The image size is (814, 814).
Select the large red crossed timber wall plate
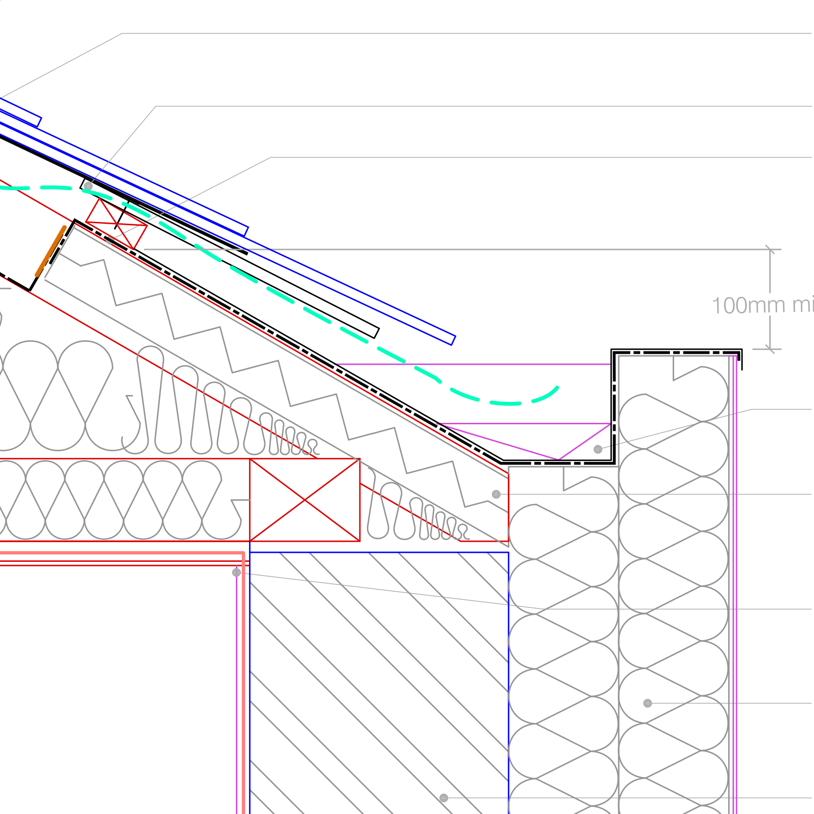pyautogui.click(x=304, y=500)
